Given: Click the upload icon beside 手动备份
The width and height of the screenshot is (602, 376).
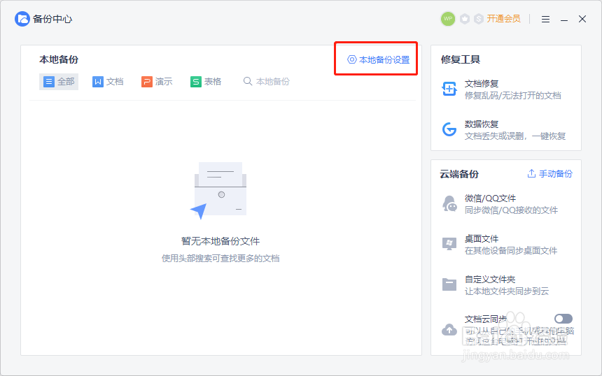Looking at the screenshot, I should click(x=531, y=173).
